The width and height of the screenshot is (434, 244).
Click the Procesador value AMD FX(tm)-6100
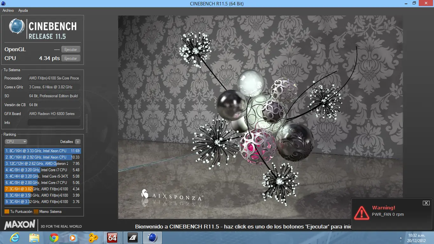tap(54, 78)
